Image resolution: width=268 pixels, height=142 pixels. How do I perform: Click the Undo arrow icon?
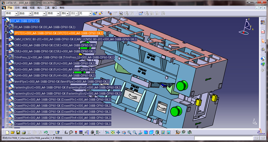pos(46,132)
